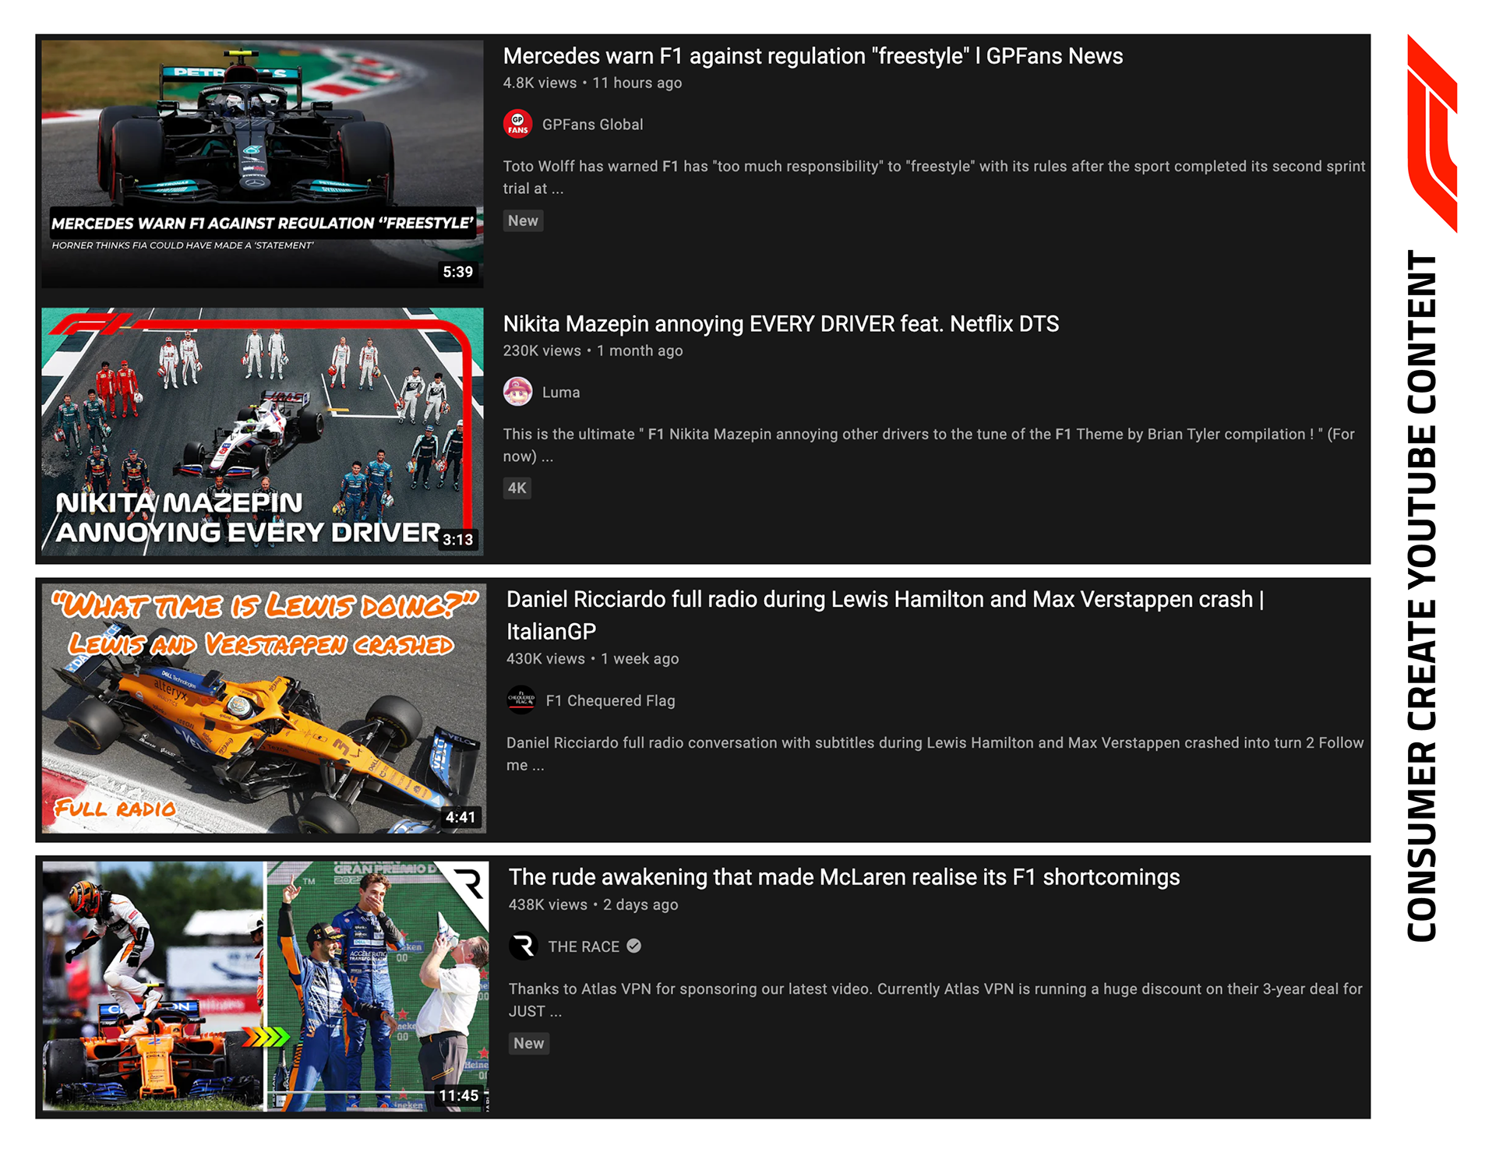Click description starting 'Thanks to Atlas VPN'

tap(936, 1000)
